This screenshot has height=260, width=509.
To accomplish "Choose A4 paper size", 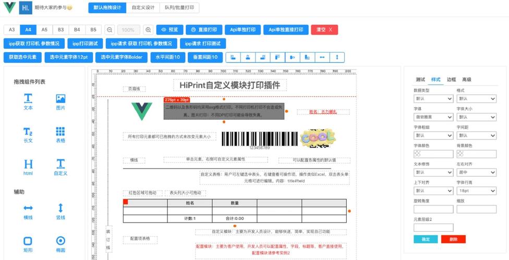I will [28, 30].
